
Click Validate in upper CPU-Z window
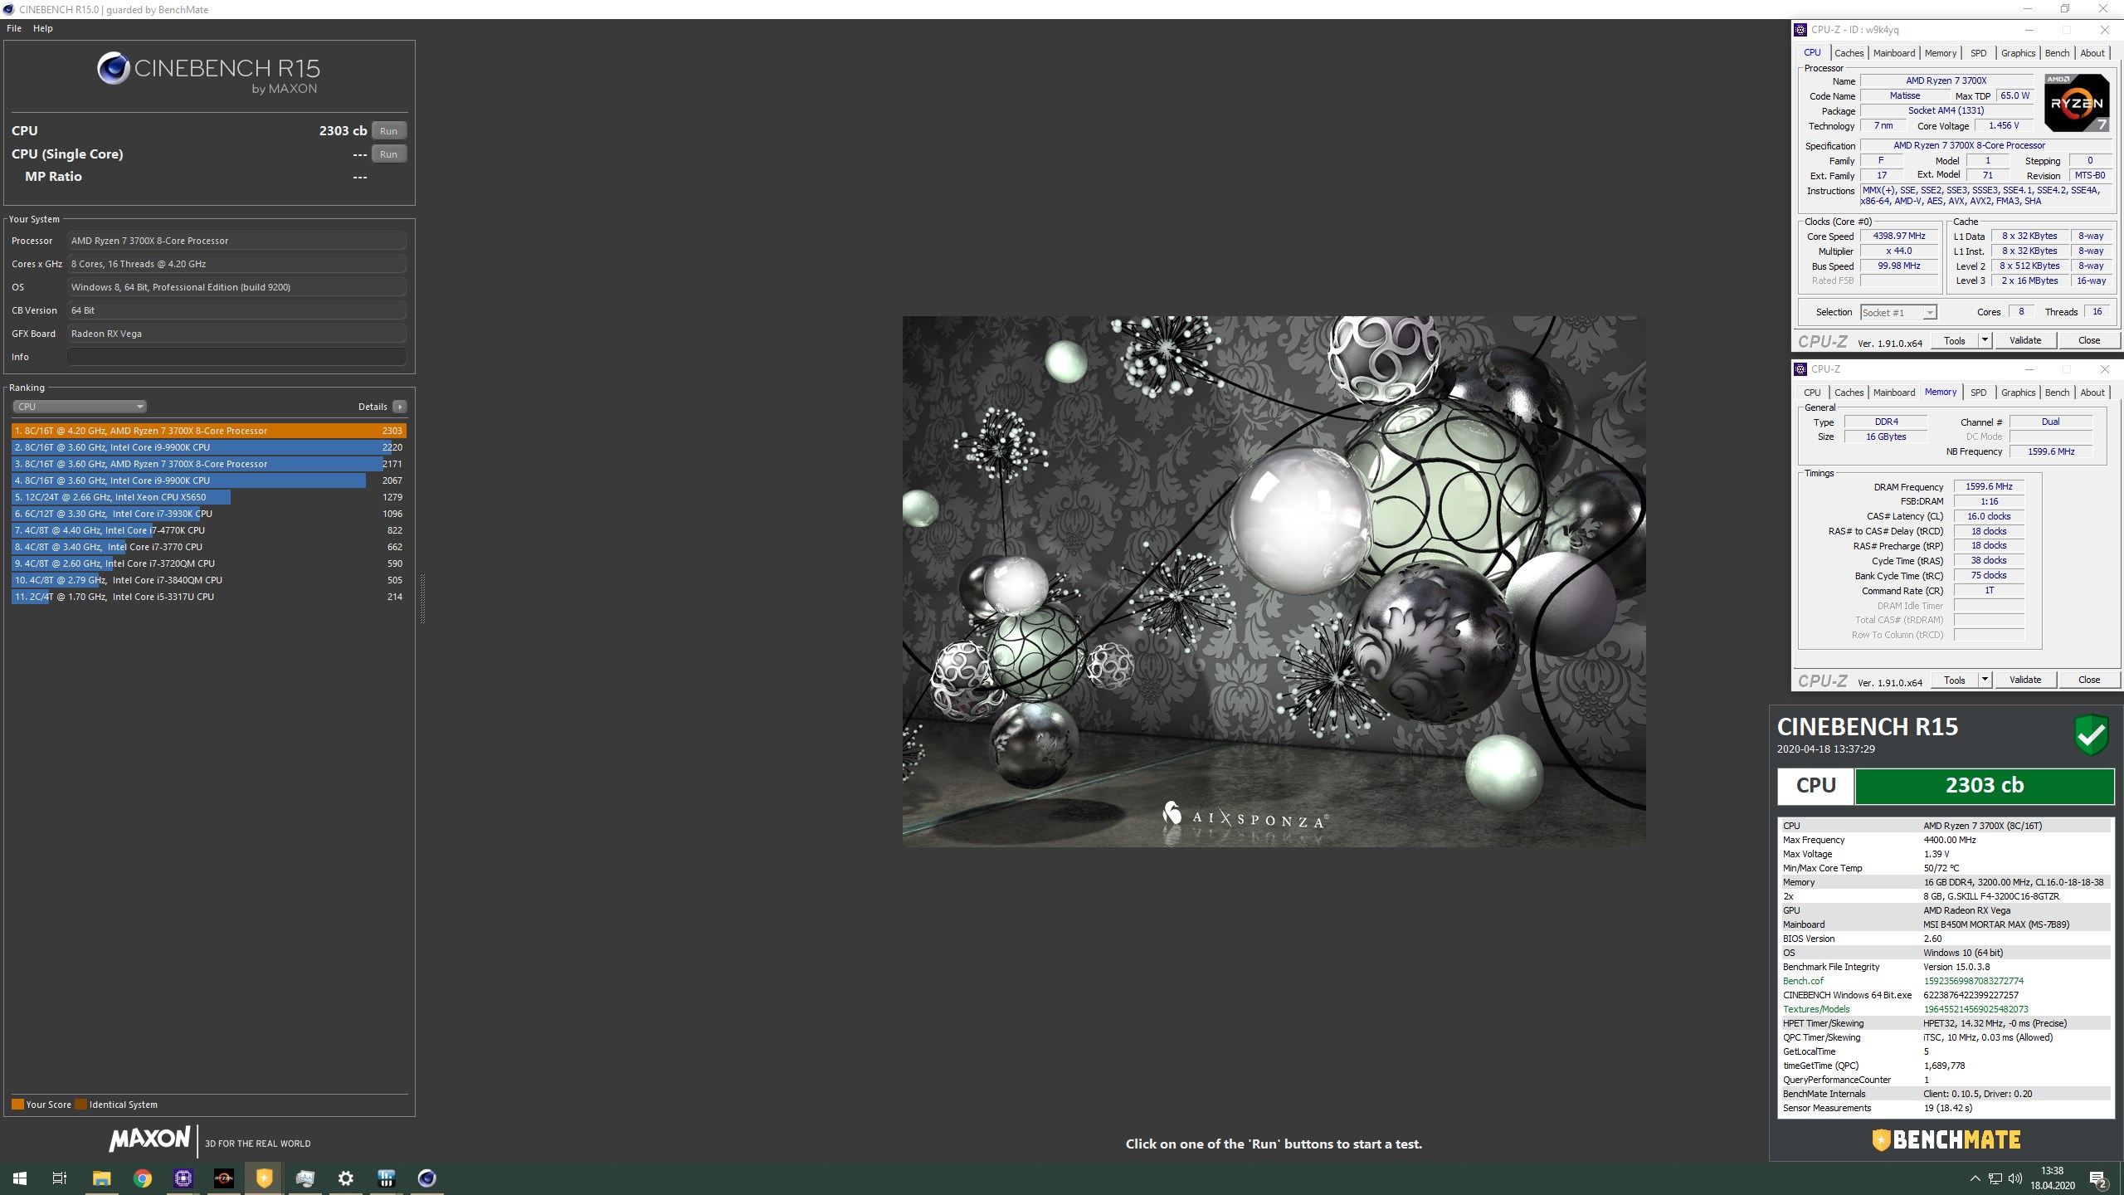2025,340
